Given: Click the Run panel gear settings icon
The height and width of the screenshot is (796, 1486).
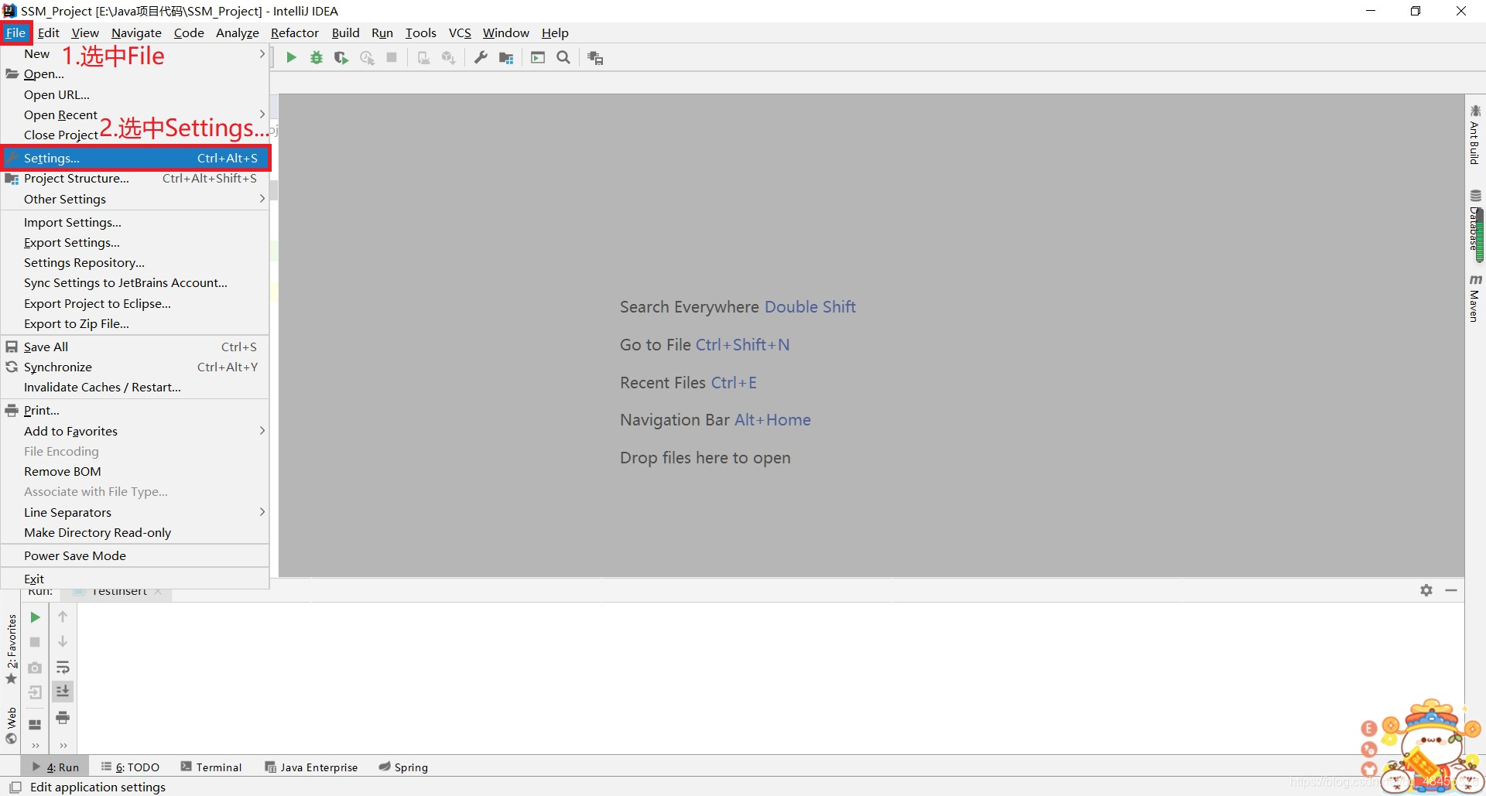Looking at the screenshot, I should pos(1426,590).
